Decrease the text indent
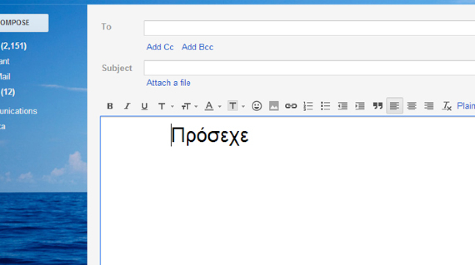475x265 pixels. tap(342, 106)
